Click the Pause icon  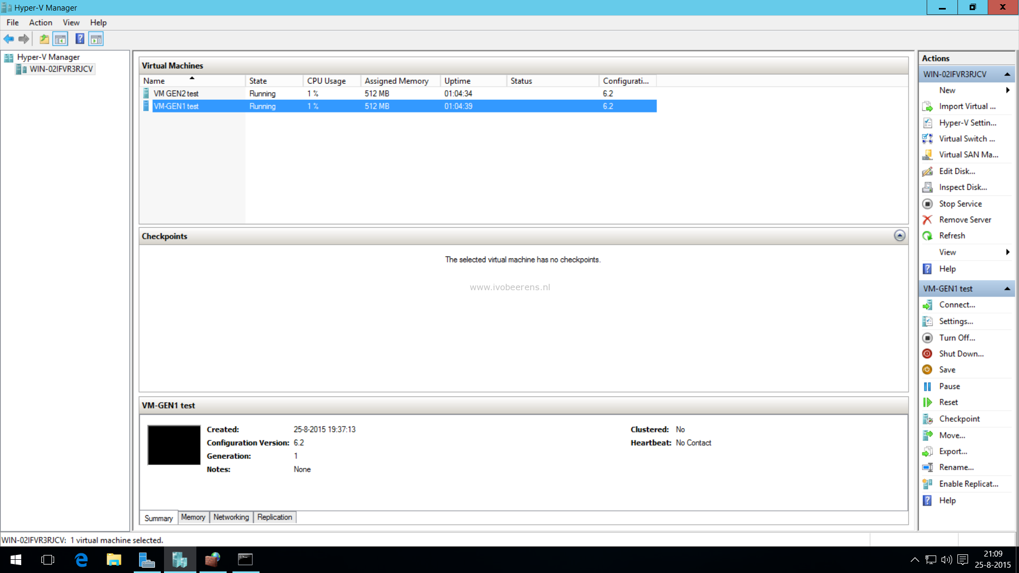(x=927, y=387)
